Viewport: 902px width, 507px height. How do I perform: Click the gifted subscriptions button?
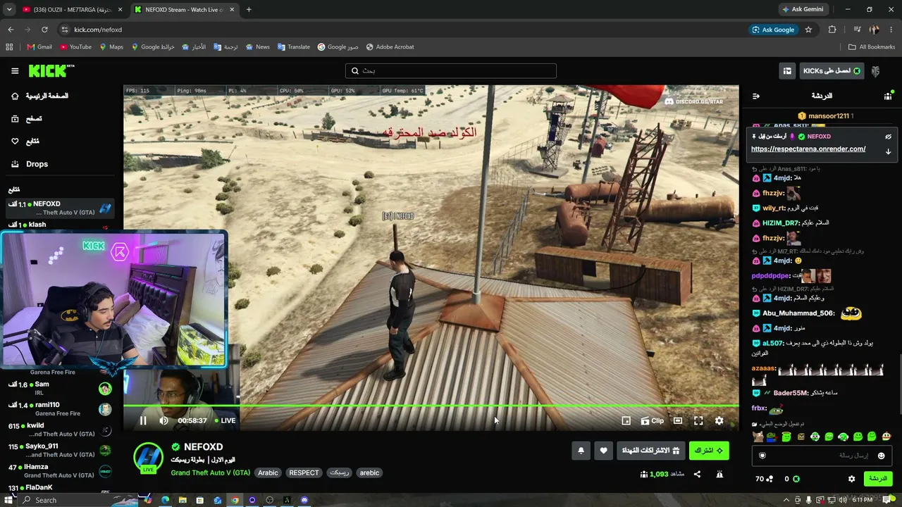click(651, 451)
